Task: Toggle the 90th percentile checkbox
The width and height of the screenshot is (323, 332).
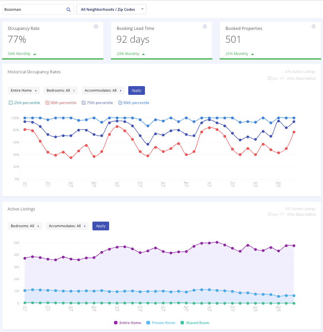Action: tap(120, 103)
